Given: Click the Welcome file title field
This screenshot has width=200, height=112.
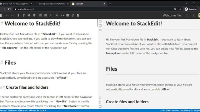Looking at the screenshot, I should (172, 15).
